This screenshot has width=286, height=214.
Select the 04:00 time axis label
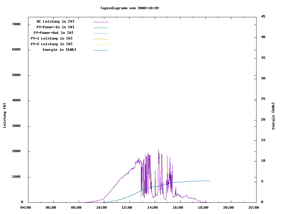pyautogui.click(x=26, y=207)
